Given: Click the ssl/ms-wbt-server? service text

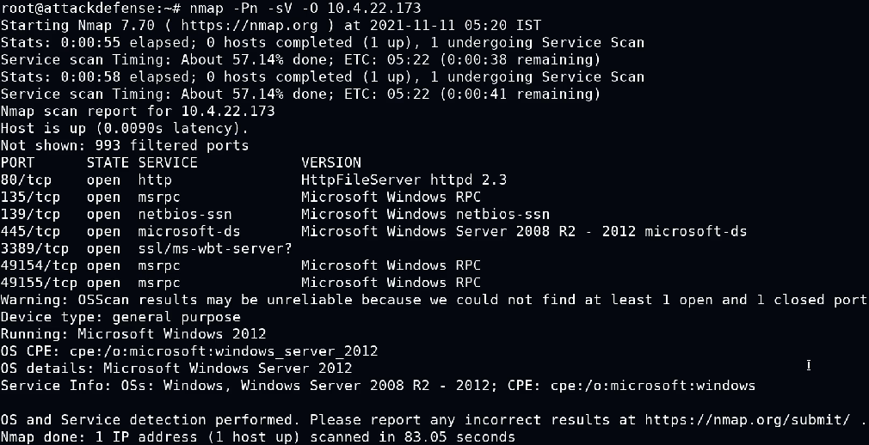Looking at the screenshot, I should tap(215, 248).
